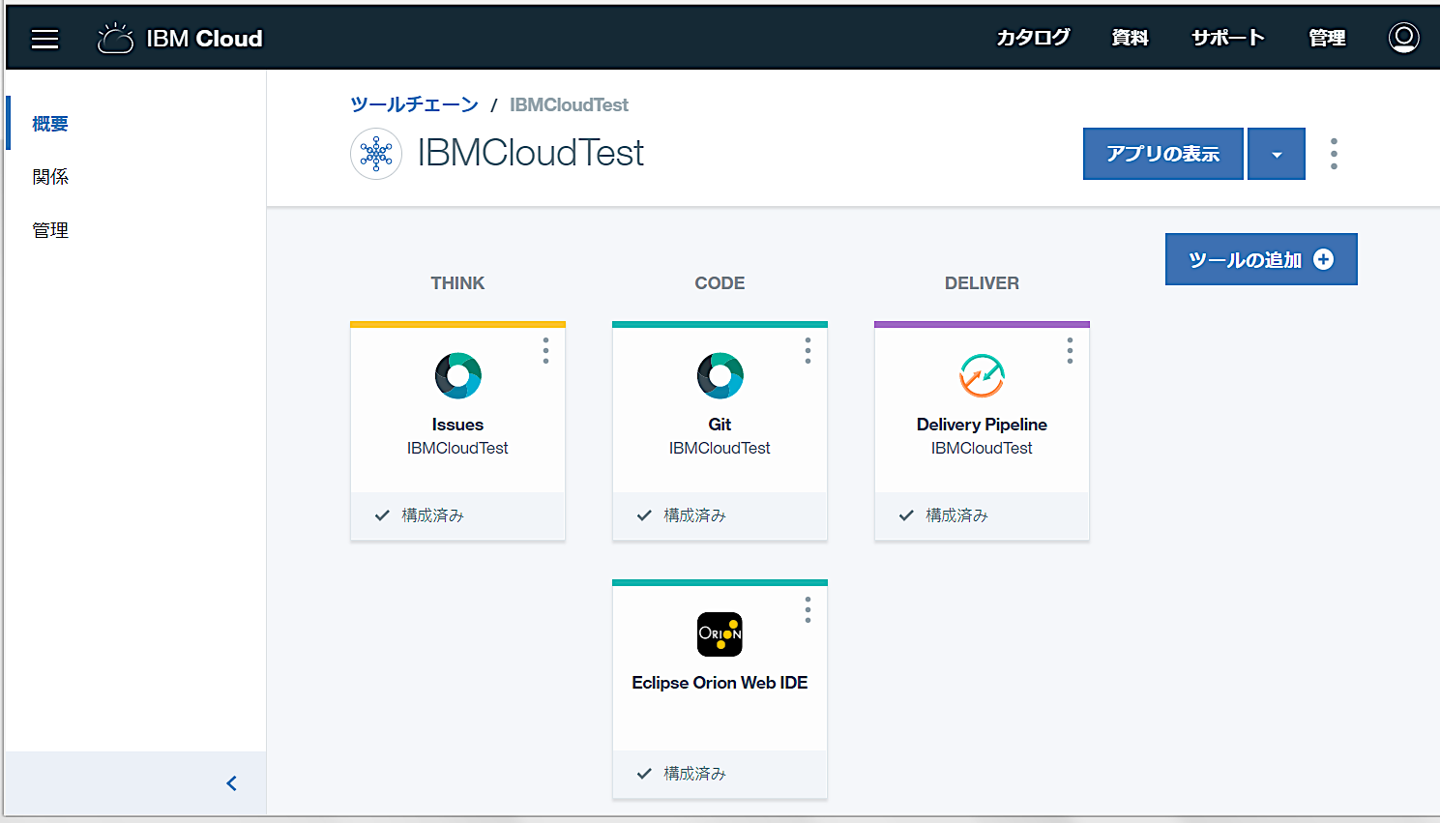Click 構成済み status on Issues card
This screenshot has width=1440, height=823.
432,515
